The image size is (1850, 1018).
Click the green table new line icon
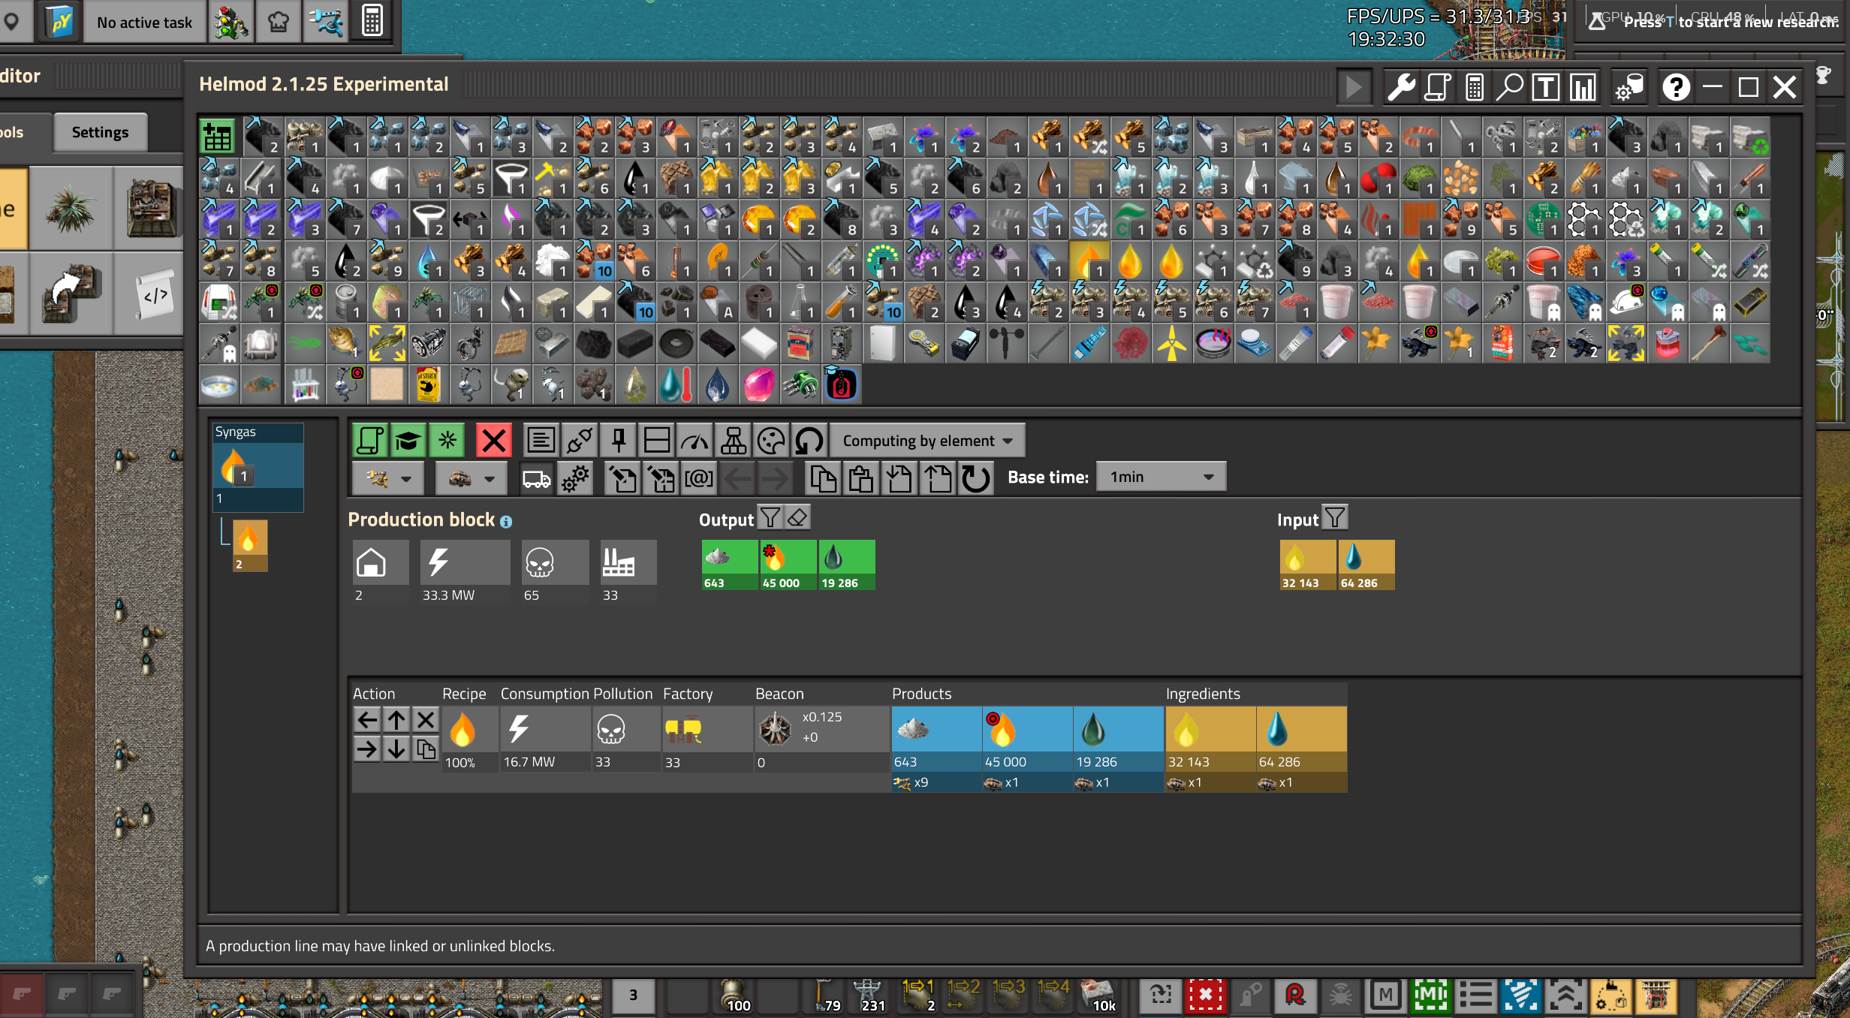coord(218,137)
